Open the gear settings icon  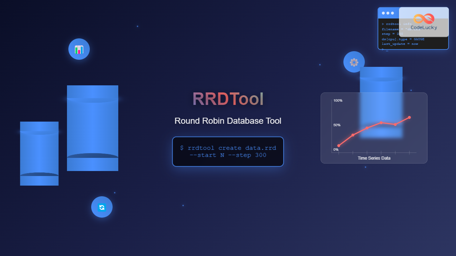click(x=354, y=62)
